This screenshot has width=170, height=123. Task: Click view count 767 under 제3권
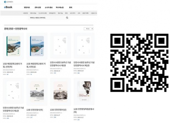[55, 73]
